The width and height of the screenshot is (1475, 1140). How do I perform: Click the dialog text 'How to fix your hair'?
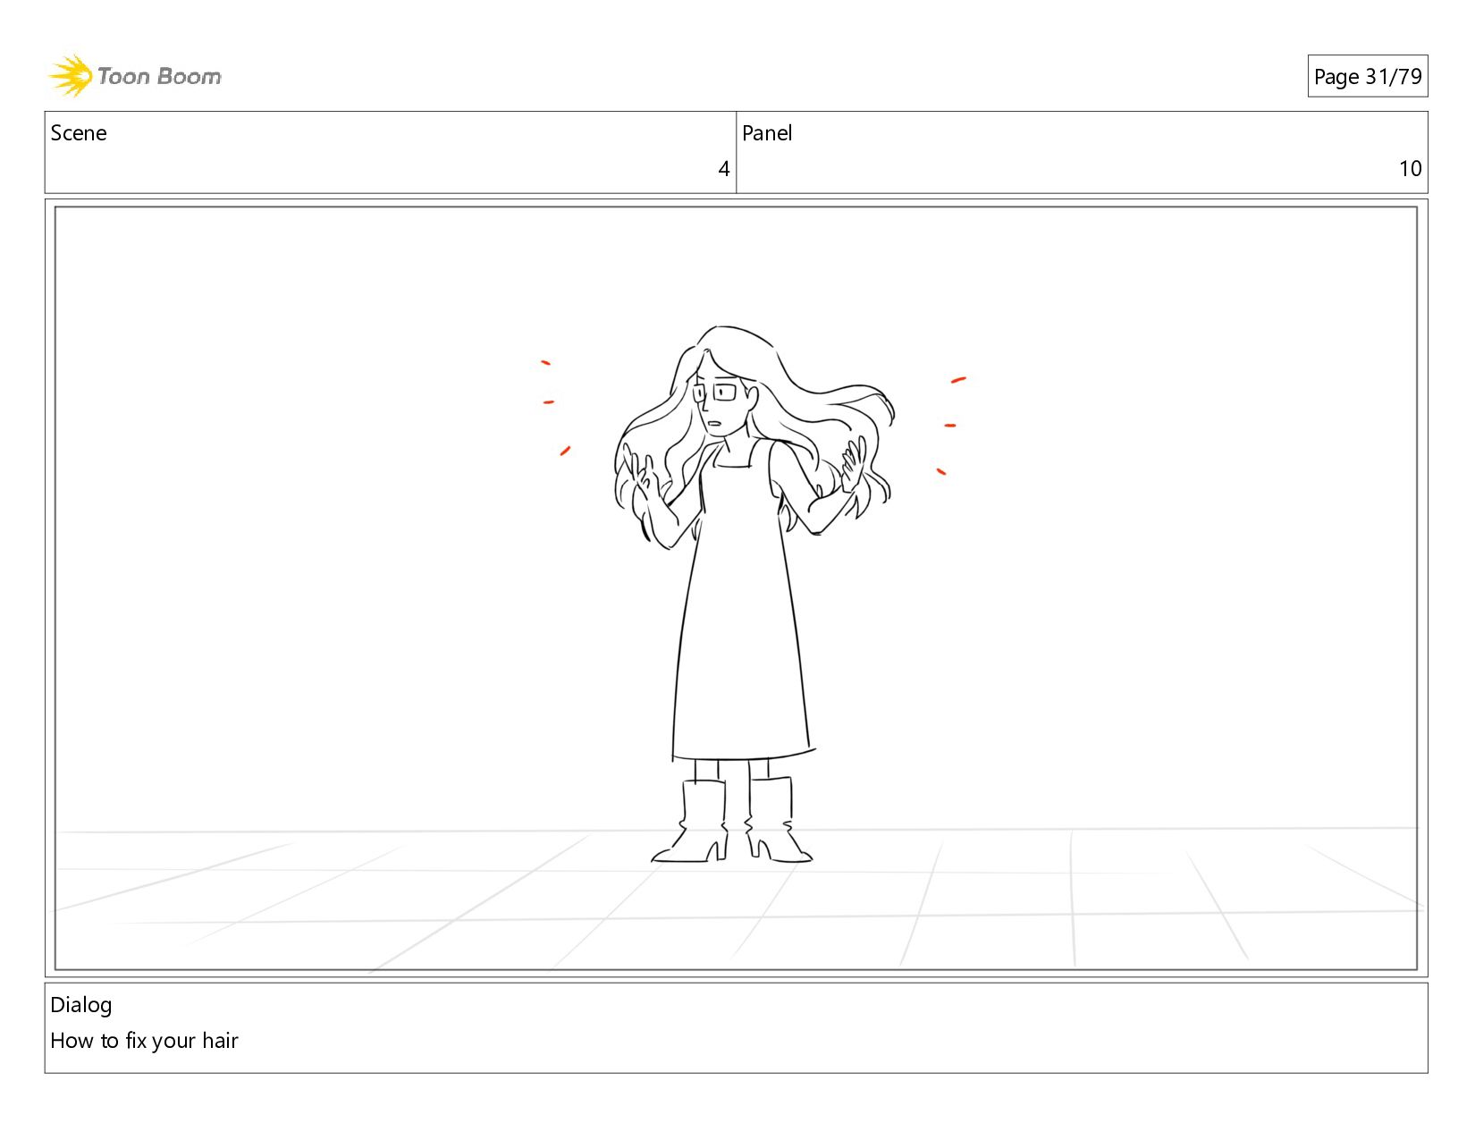pyautogui.click(x=144, y=1041)
